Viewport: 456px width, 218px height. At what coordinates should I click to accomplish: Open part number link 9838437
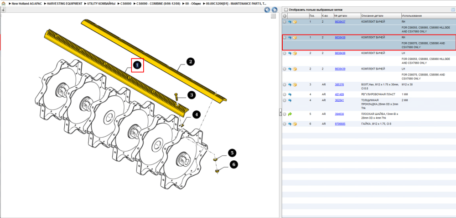point(340,22)
